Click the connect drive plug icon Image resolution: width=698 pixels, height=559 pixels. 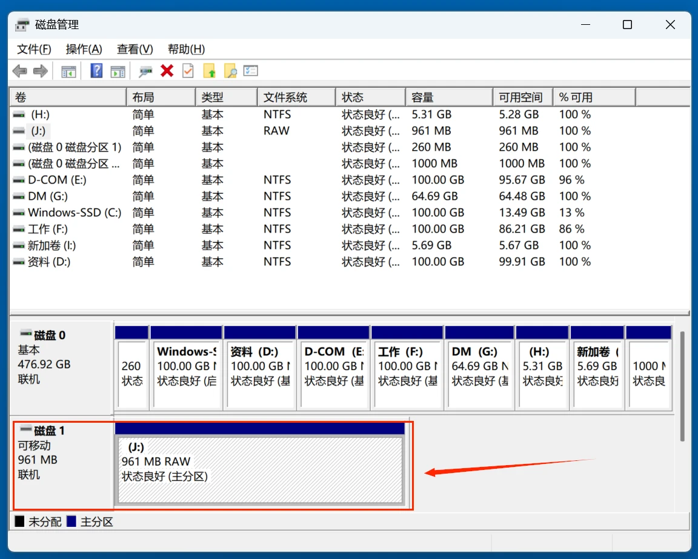click(145, 71)
